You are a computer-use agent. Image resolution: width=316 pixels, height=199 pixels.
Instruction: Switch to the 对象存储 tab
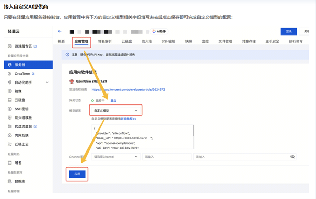[249, 41]
